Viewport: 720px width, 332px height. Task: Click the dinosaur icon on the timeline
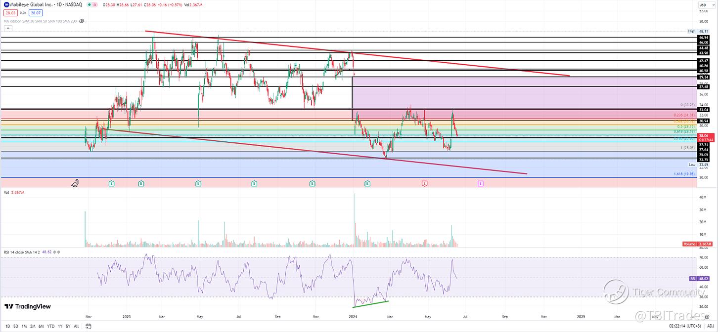(x=76, y=183)
